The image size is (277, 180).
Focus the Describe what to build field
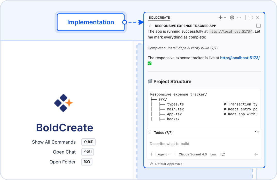pyautogui.click(x=204, y=144)
